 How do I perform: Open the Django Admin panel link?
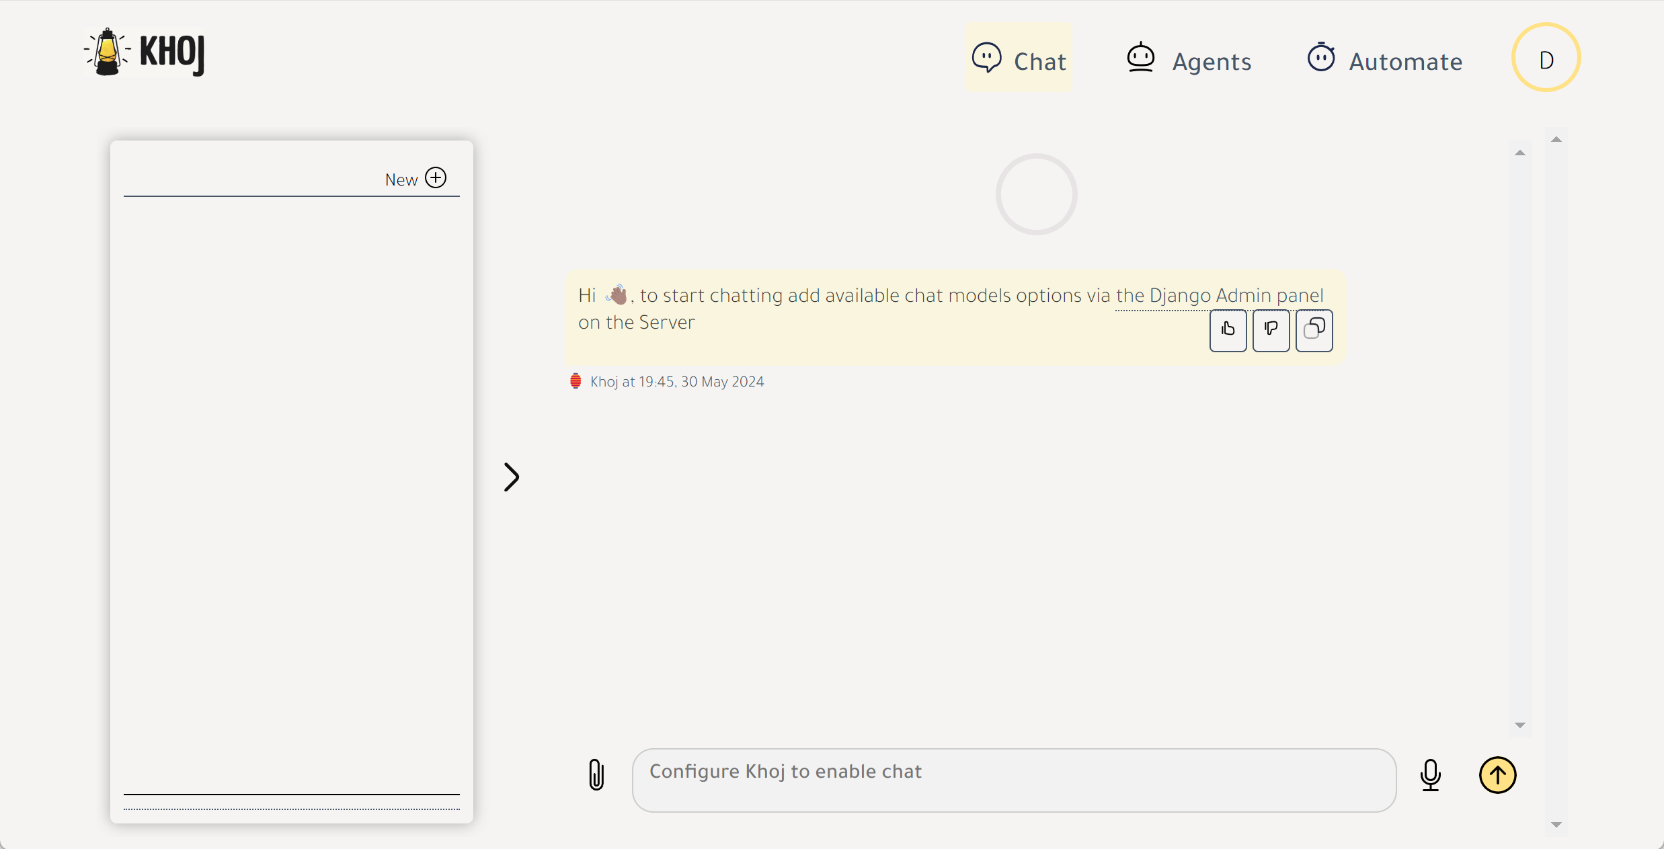click(x=1220, y=296)
